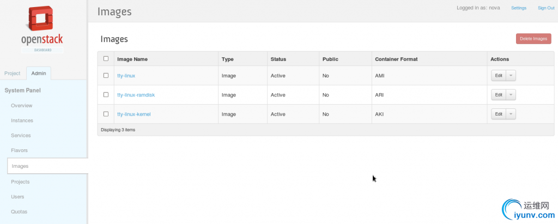Select the Admin tab
The width and height of the screenshot is (558, 224).
pos(39,73)
